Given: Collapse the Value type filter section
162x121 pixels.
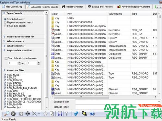Looking at the screenshot, I should (4, 70).
